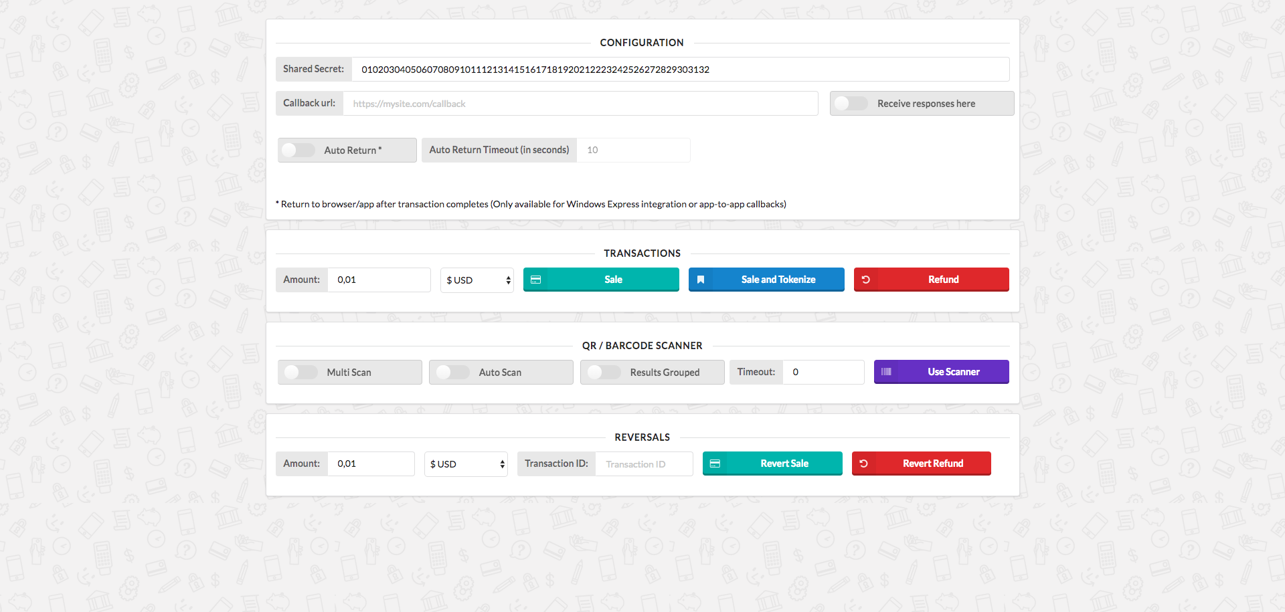Click the Reversals Amount field
The height and width of the screenshot is (612, 1285).
(x=371, y=464)
